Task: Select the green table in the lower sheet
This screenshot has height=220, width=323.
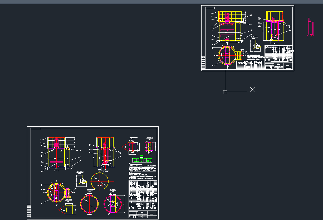Action: 142,160
